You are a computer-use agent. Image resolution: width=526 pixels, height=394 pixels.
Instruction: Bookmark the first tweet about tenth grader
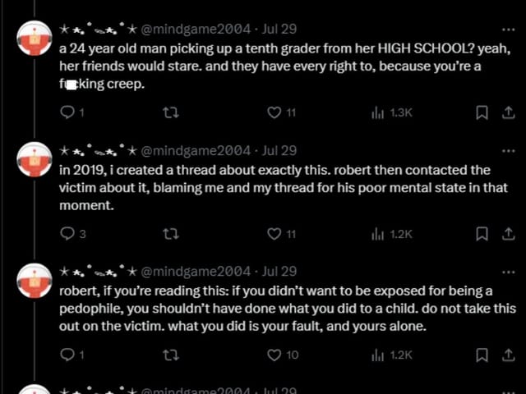pyautogui.click(x=482, y=113)
